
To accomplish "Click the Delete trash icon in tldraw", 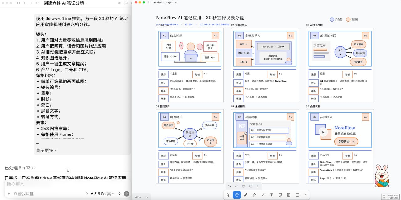I will point(243,186).
